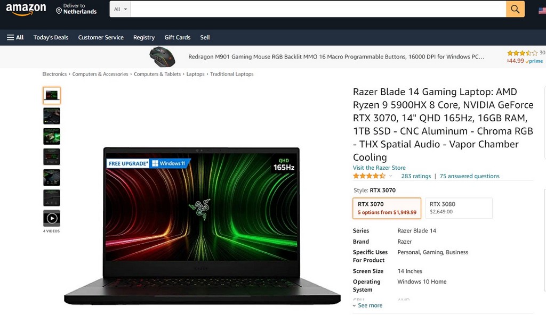Click the US flag language icon
The image size is (546, 315).
tap(542, 10)
